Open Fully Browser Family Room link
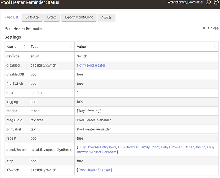220x178 pixels. click(x=138, y=147)
